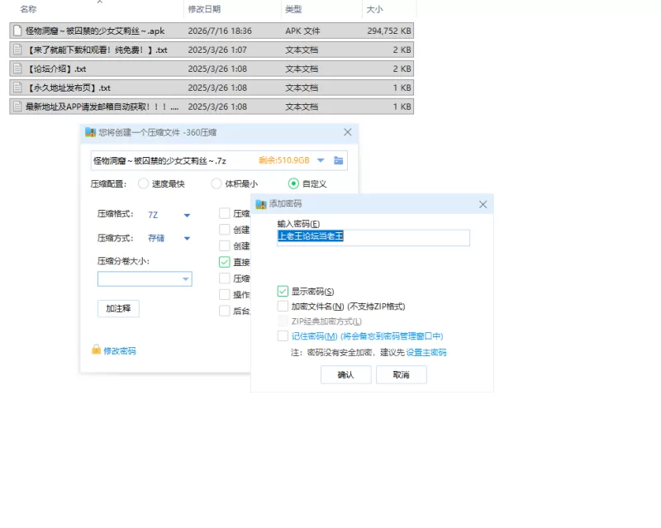Sort by 名称 column header
Screen dimensions: 661x528
coord(29,9)
